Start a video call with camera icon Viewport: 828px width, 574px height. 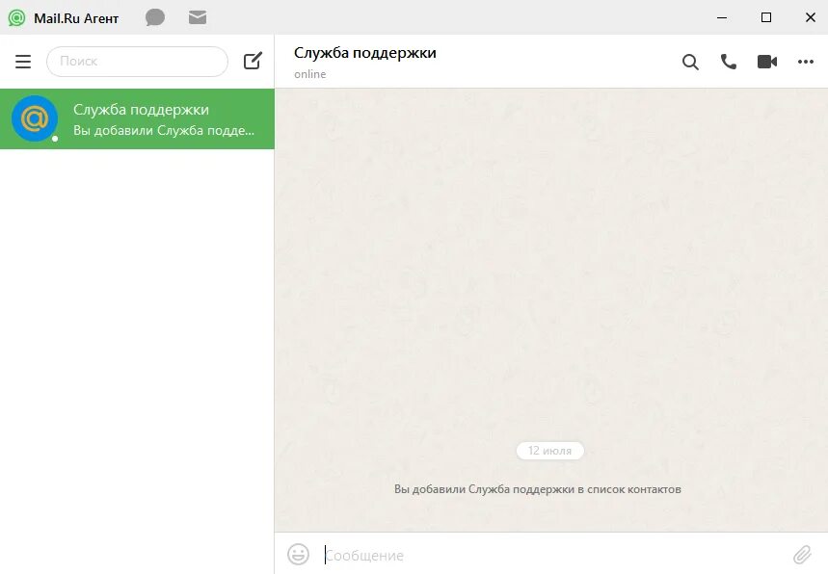[766, 62]
